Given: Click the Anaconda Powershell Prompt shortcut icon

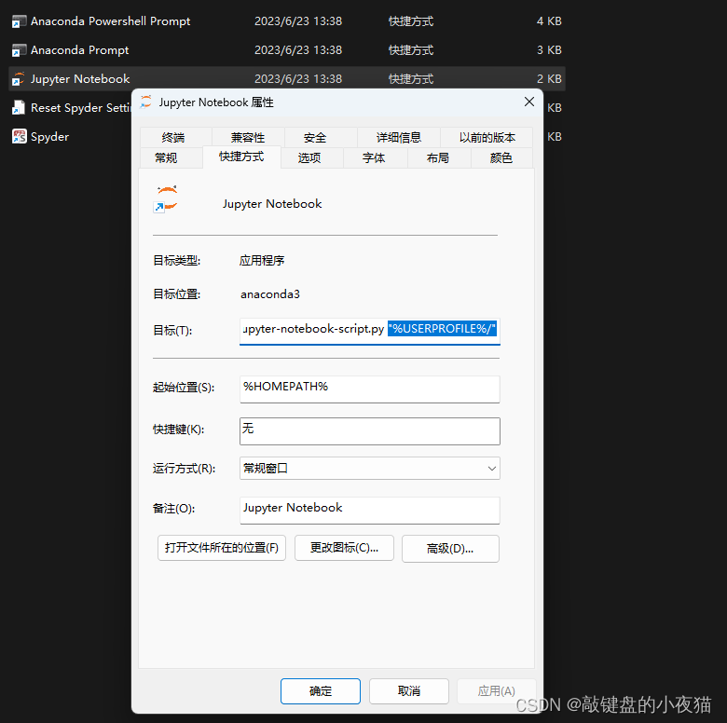Looking at the screenshot, I should [x=19, y=21].
